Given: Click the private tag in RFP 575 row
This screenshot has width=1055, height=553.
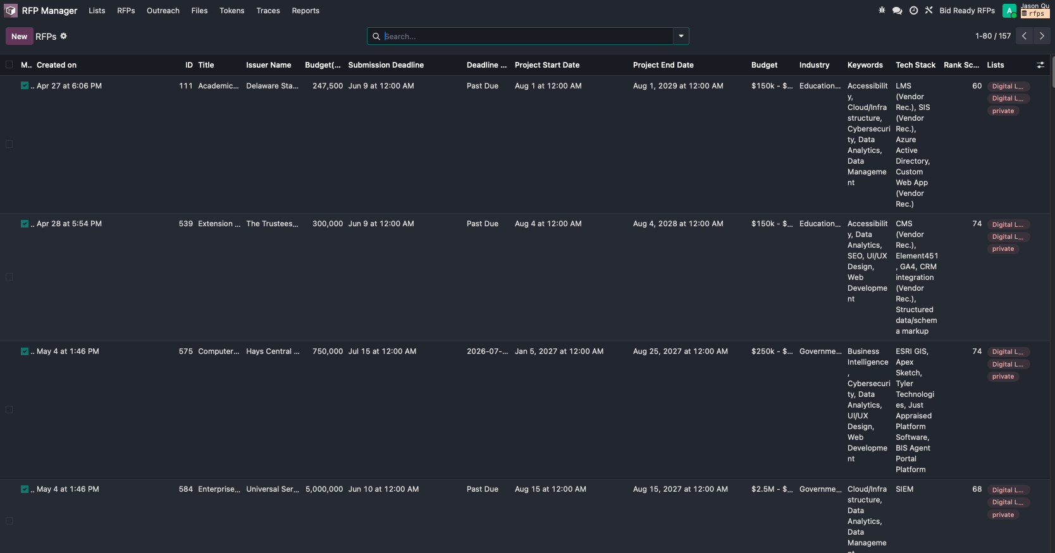Looking at the screenshot, I should pyautogui.click(x=1003, y=377).
